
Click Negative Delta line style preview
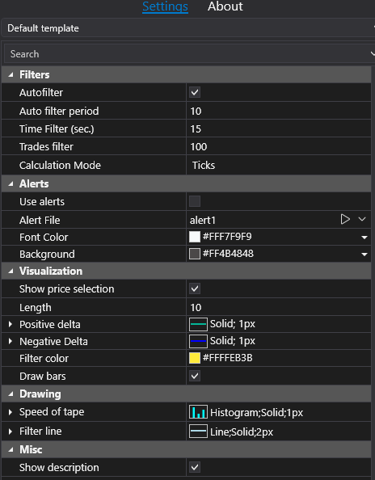(198, 341)
